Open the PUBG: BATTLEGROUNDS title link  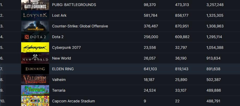[74, 5]
